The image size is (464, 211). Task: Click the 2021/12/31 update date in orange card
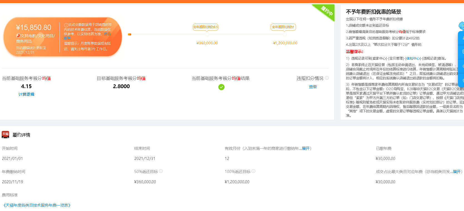[x=25, y=52]
